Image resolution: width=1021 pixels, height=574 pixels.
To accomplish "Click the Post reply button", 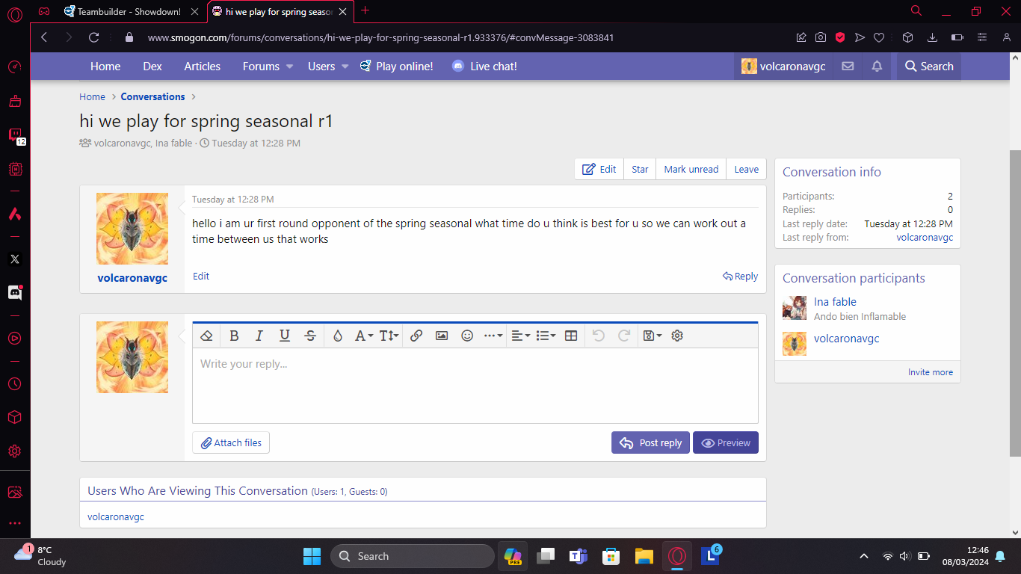I will coord(650,442).
